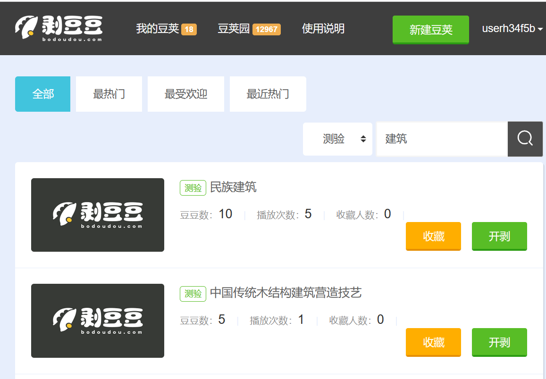
Task: Click the 18 badge beside 我的豆荚
Action: 189,29
